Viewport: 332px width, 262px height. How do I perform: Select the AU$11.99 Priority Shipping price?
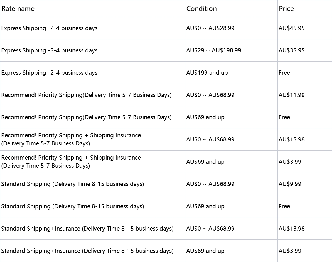click(x=291, y=95)
